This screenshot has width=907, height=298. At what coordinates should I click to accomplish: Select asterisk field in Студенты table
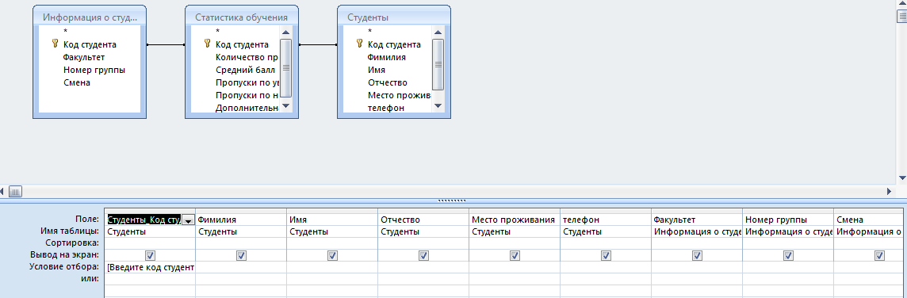369,32
